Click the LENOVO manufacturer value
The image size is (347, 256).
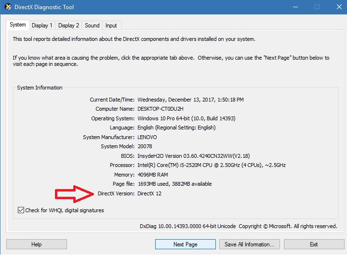(x=147, y=137)
